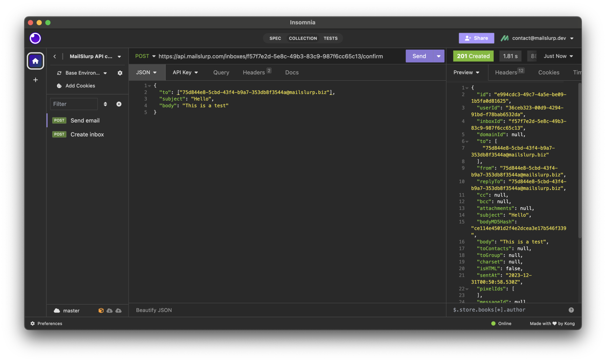Switch to the TESTS view
This screenshot has height=362, width=606.
pyautogui.click(x=331, y=38)
